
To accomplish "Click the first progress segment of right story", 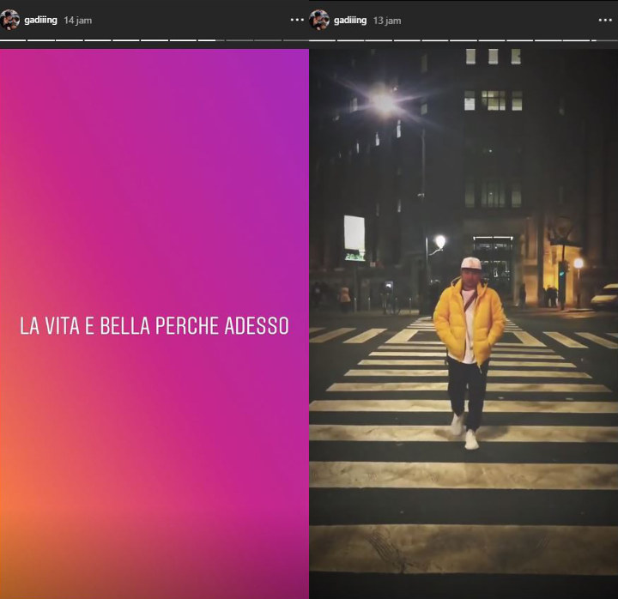I will 322,40.
